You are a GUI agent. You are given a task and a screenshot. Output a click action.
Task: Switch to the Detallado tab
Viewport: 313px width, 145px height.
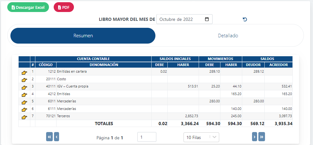228,36
